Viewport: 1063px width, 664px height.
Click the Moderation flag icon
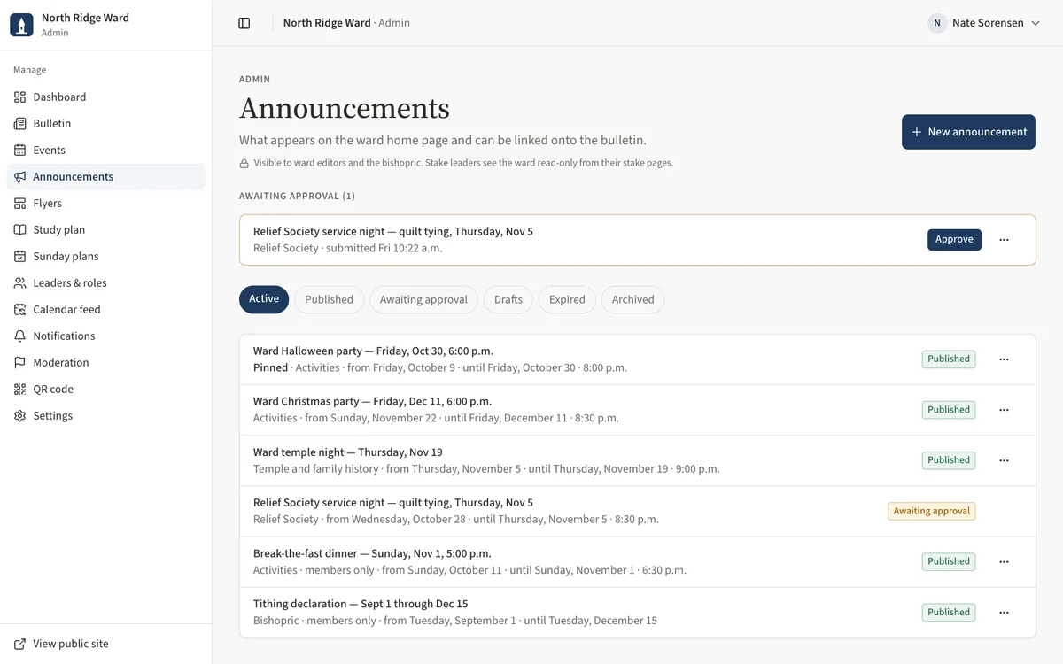(19, 363)
